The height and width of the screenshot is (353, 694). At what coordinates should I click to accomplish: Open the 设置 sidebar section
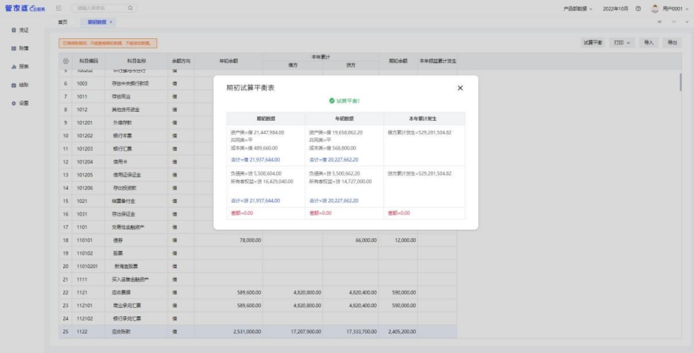(x=20, y=103)
